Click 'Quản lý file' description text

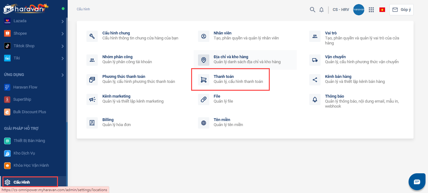[x=223, y=101]
